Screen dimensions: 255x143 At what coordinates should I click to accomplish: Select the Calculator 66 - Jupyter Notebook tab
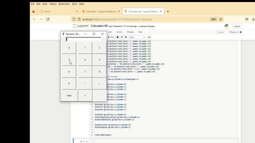tap(143, 12)
